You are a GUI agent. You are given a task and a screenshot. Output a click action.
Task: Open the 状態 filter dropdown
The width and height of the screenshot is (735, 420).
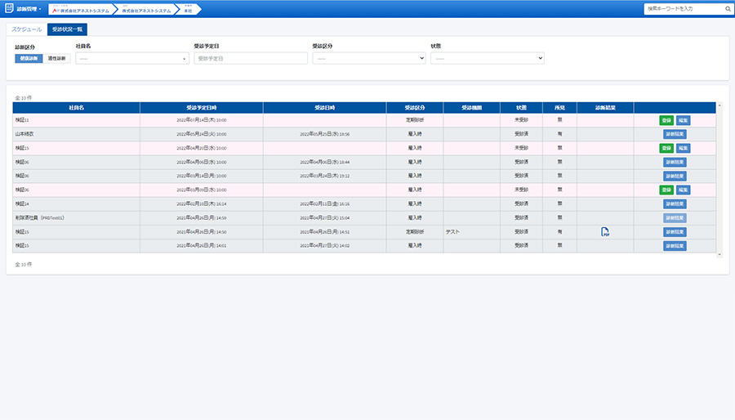tap(487, 59)
